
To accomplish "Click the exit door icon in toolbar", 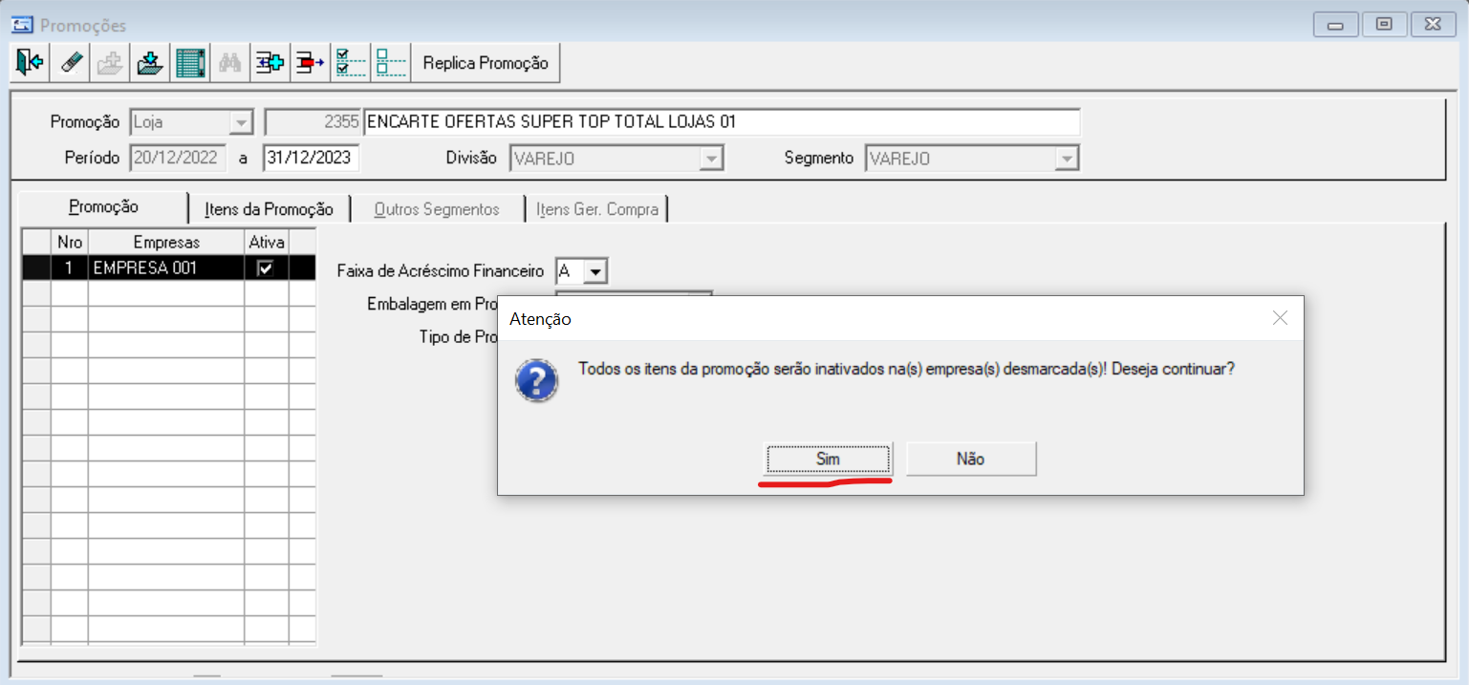I will [30, 63].
